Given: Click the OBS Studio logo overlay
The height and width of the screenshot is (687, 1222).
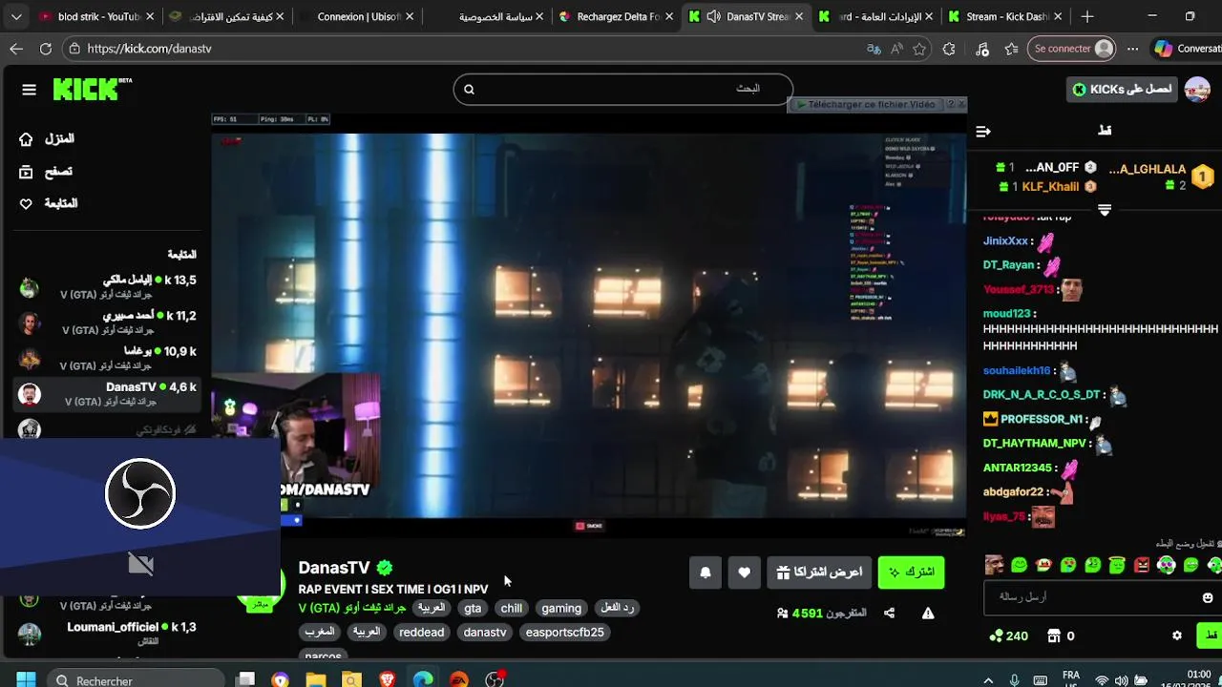Looking at the screenshot, I should tap(140, 493).
